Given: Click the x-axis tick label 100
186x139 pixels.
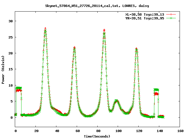Looking at the screenshot, I should coord(119,131).
